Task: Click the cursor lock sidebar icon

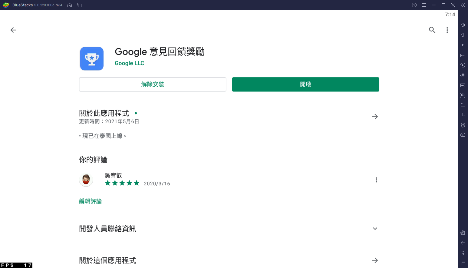Action: pos(463,45)
